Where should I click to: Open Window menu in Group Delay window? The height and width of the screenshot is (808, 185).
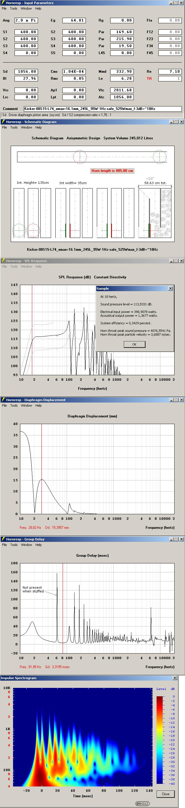[x=27, y=544]
